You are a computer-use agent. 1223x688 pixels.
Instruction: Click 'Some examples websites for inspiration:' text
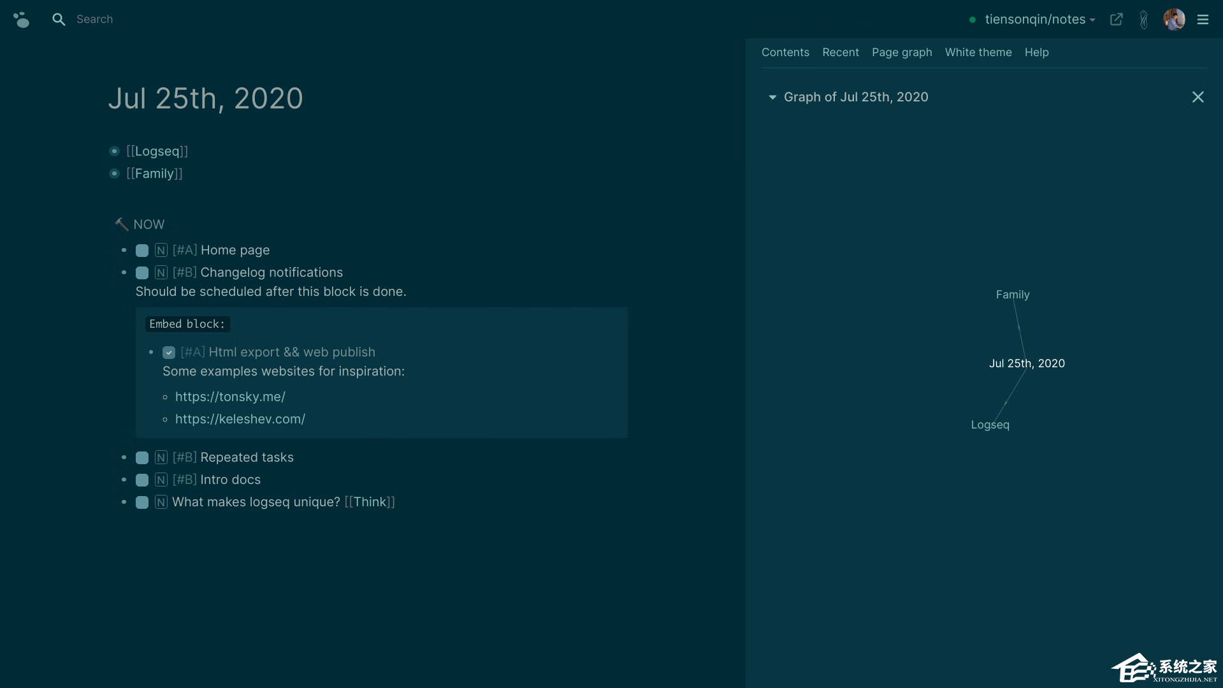tap(284, 371)
